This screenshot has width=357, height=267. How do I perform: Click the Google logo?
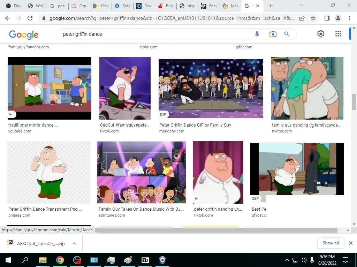[x=24, y=34]
